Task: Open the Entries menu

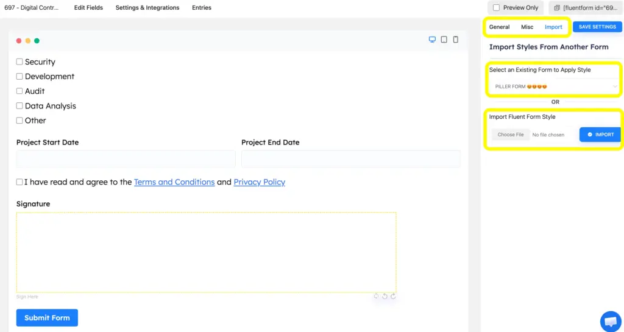Action: tap(201, 7)
